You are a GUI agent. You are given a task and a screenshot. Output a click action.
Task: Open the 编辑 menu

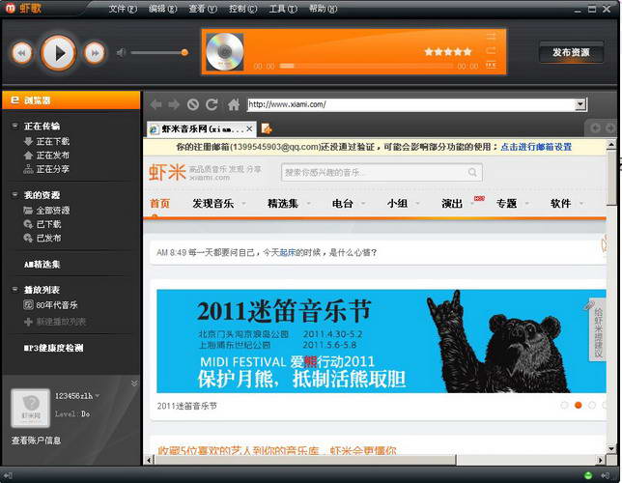(162, 9)
